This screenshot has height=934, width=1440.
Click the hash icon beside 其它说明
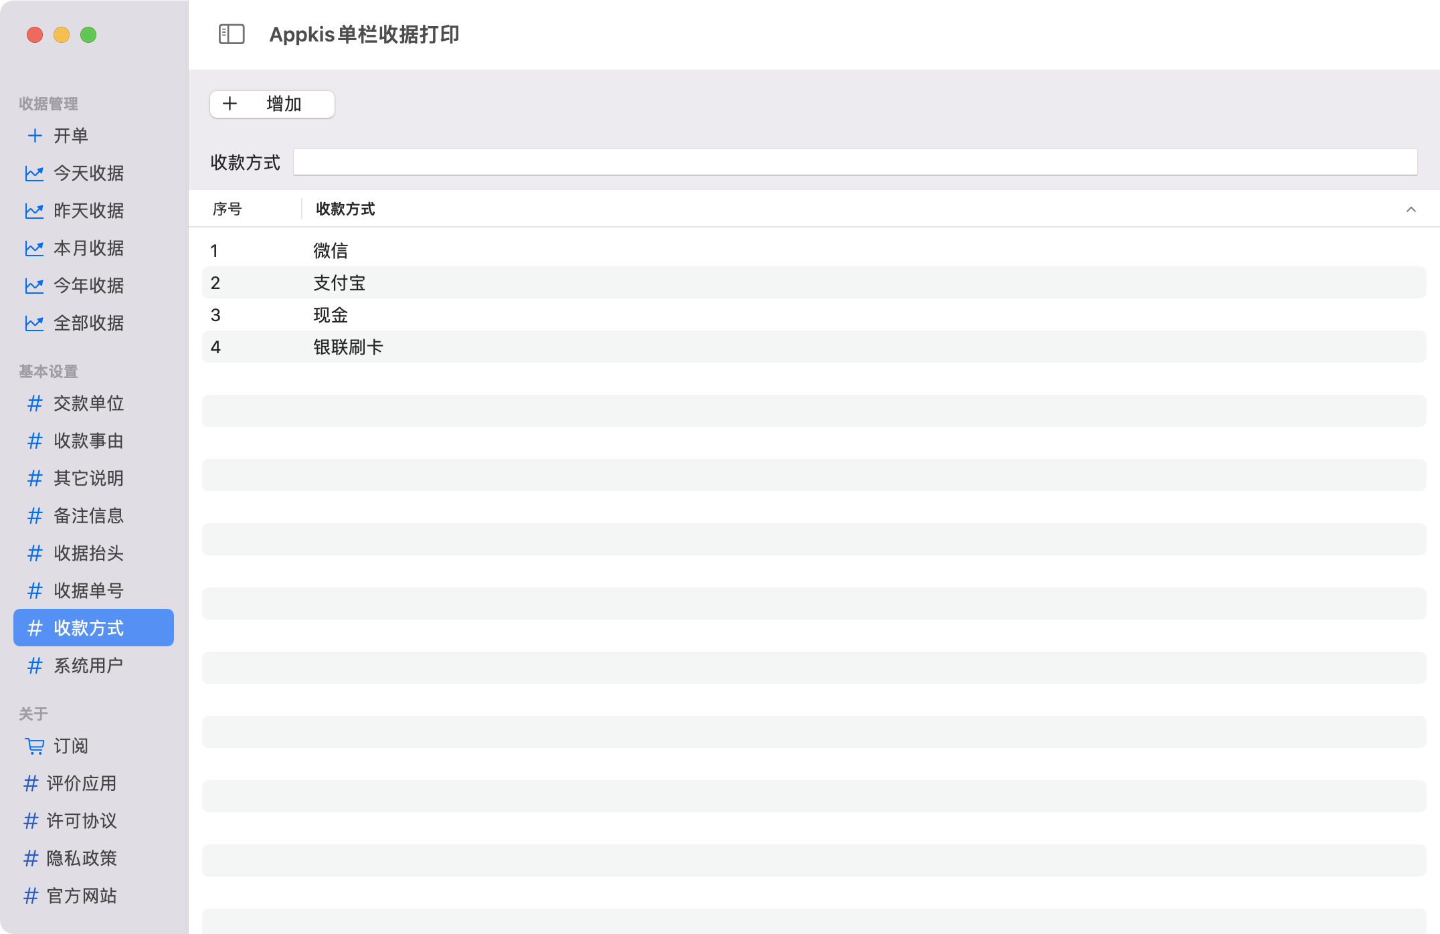pyautogui.click(x=35, y=478)
